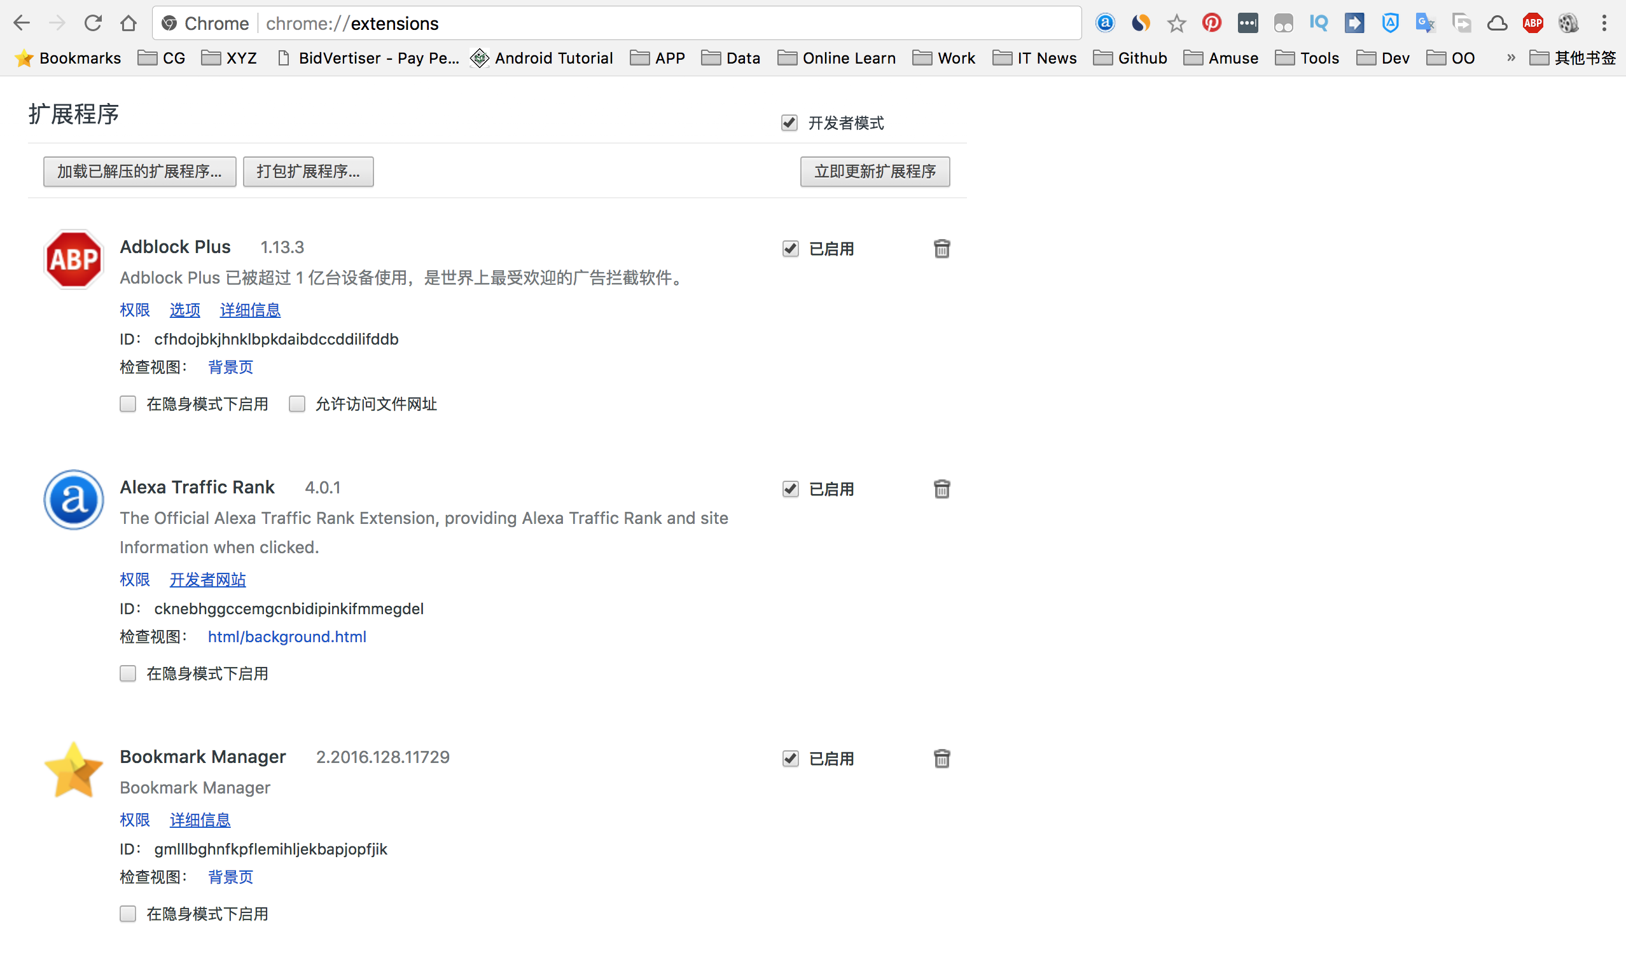Click 加载已解压的扩展程序 button
This screenshot has width=1626, height=969.
coord(140,172)
